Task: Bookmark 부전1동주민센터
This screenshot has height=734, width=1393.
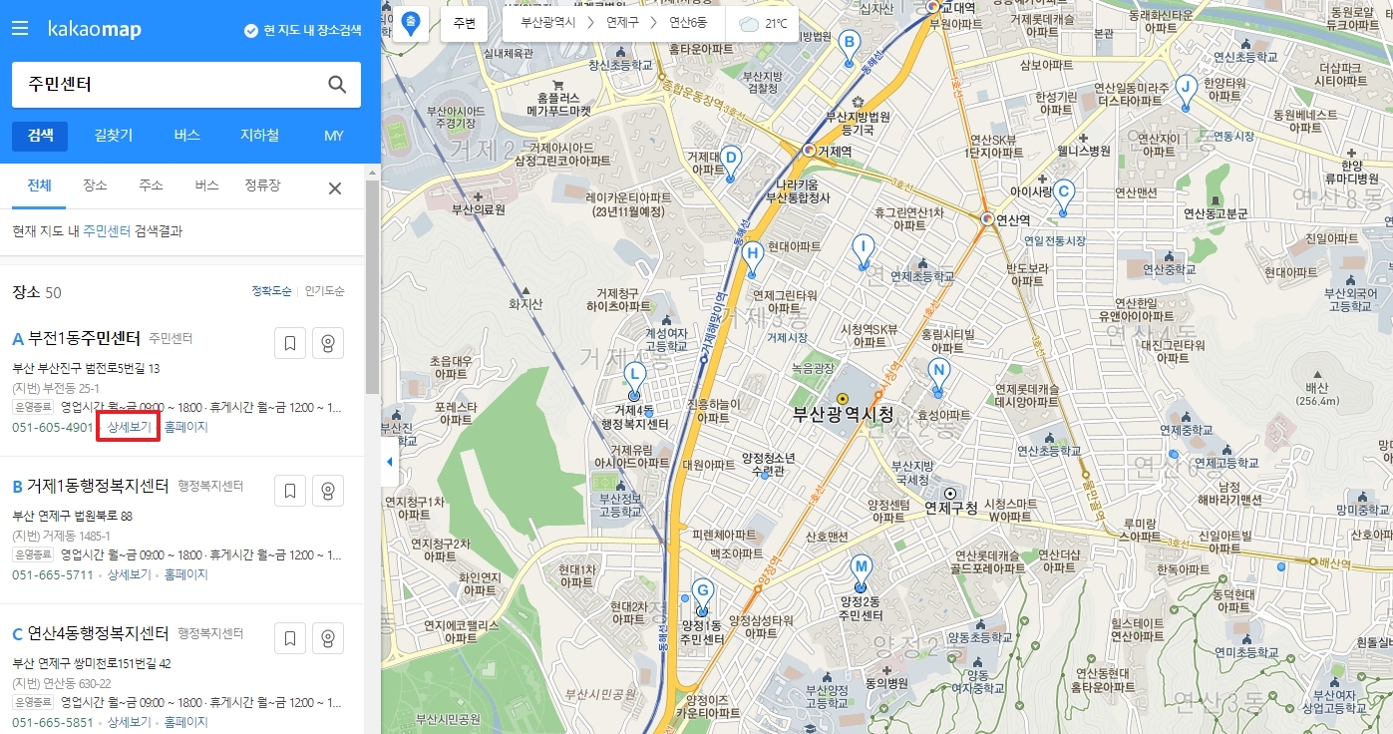Action: pos(290,344)
